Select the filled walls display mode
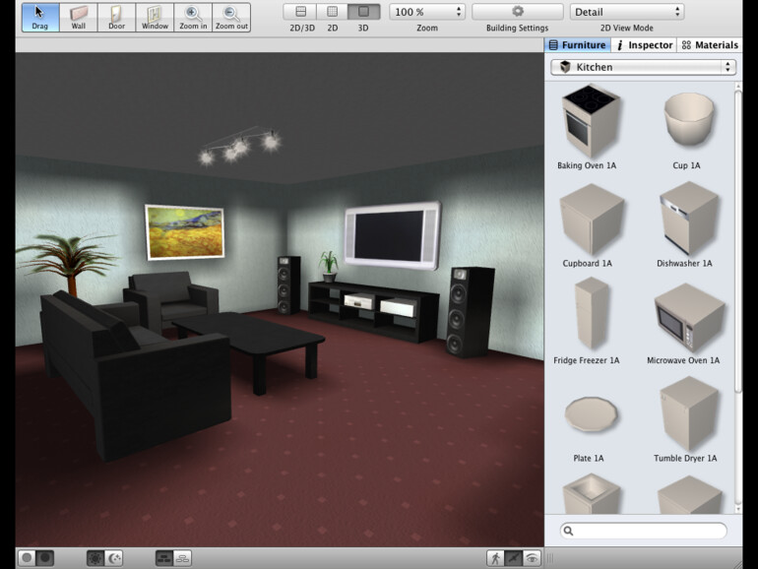The width and height of the screenshot is (758, 569). [x=164, y=558]
